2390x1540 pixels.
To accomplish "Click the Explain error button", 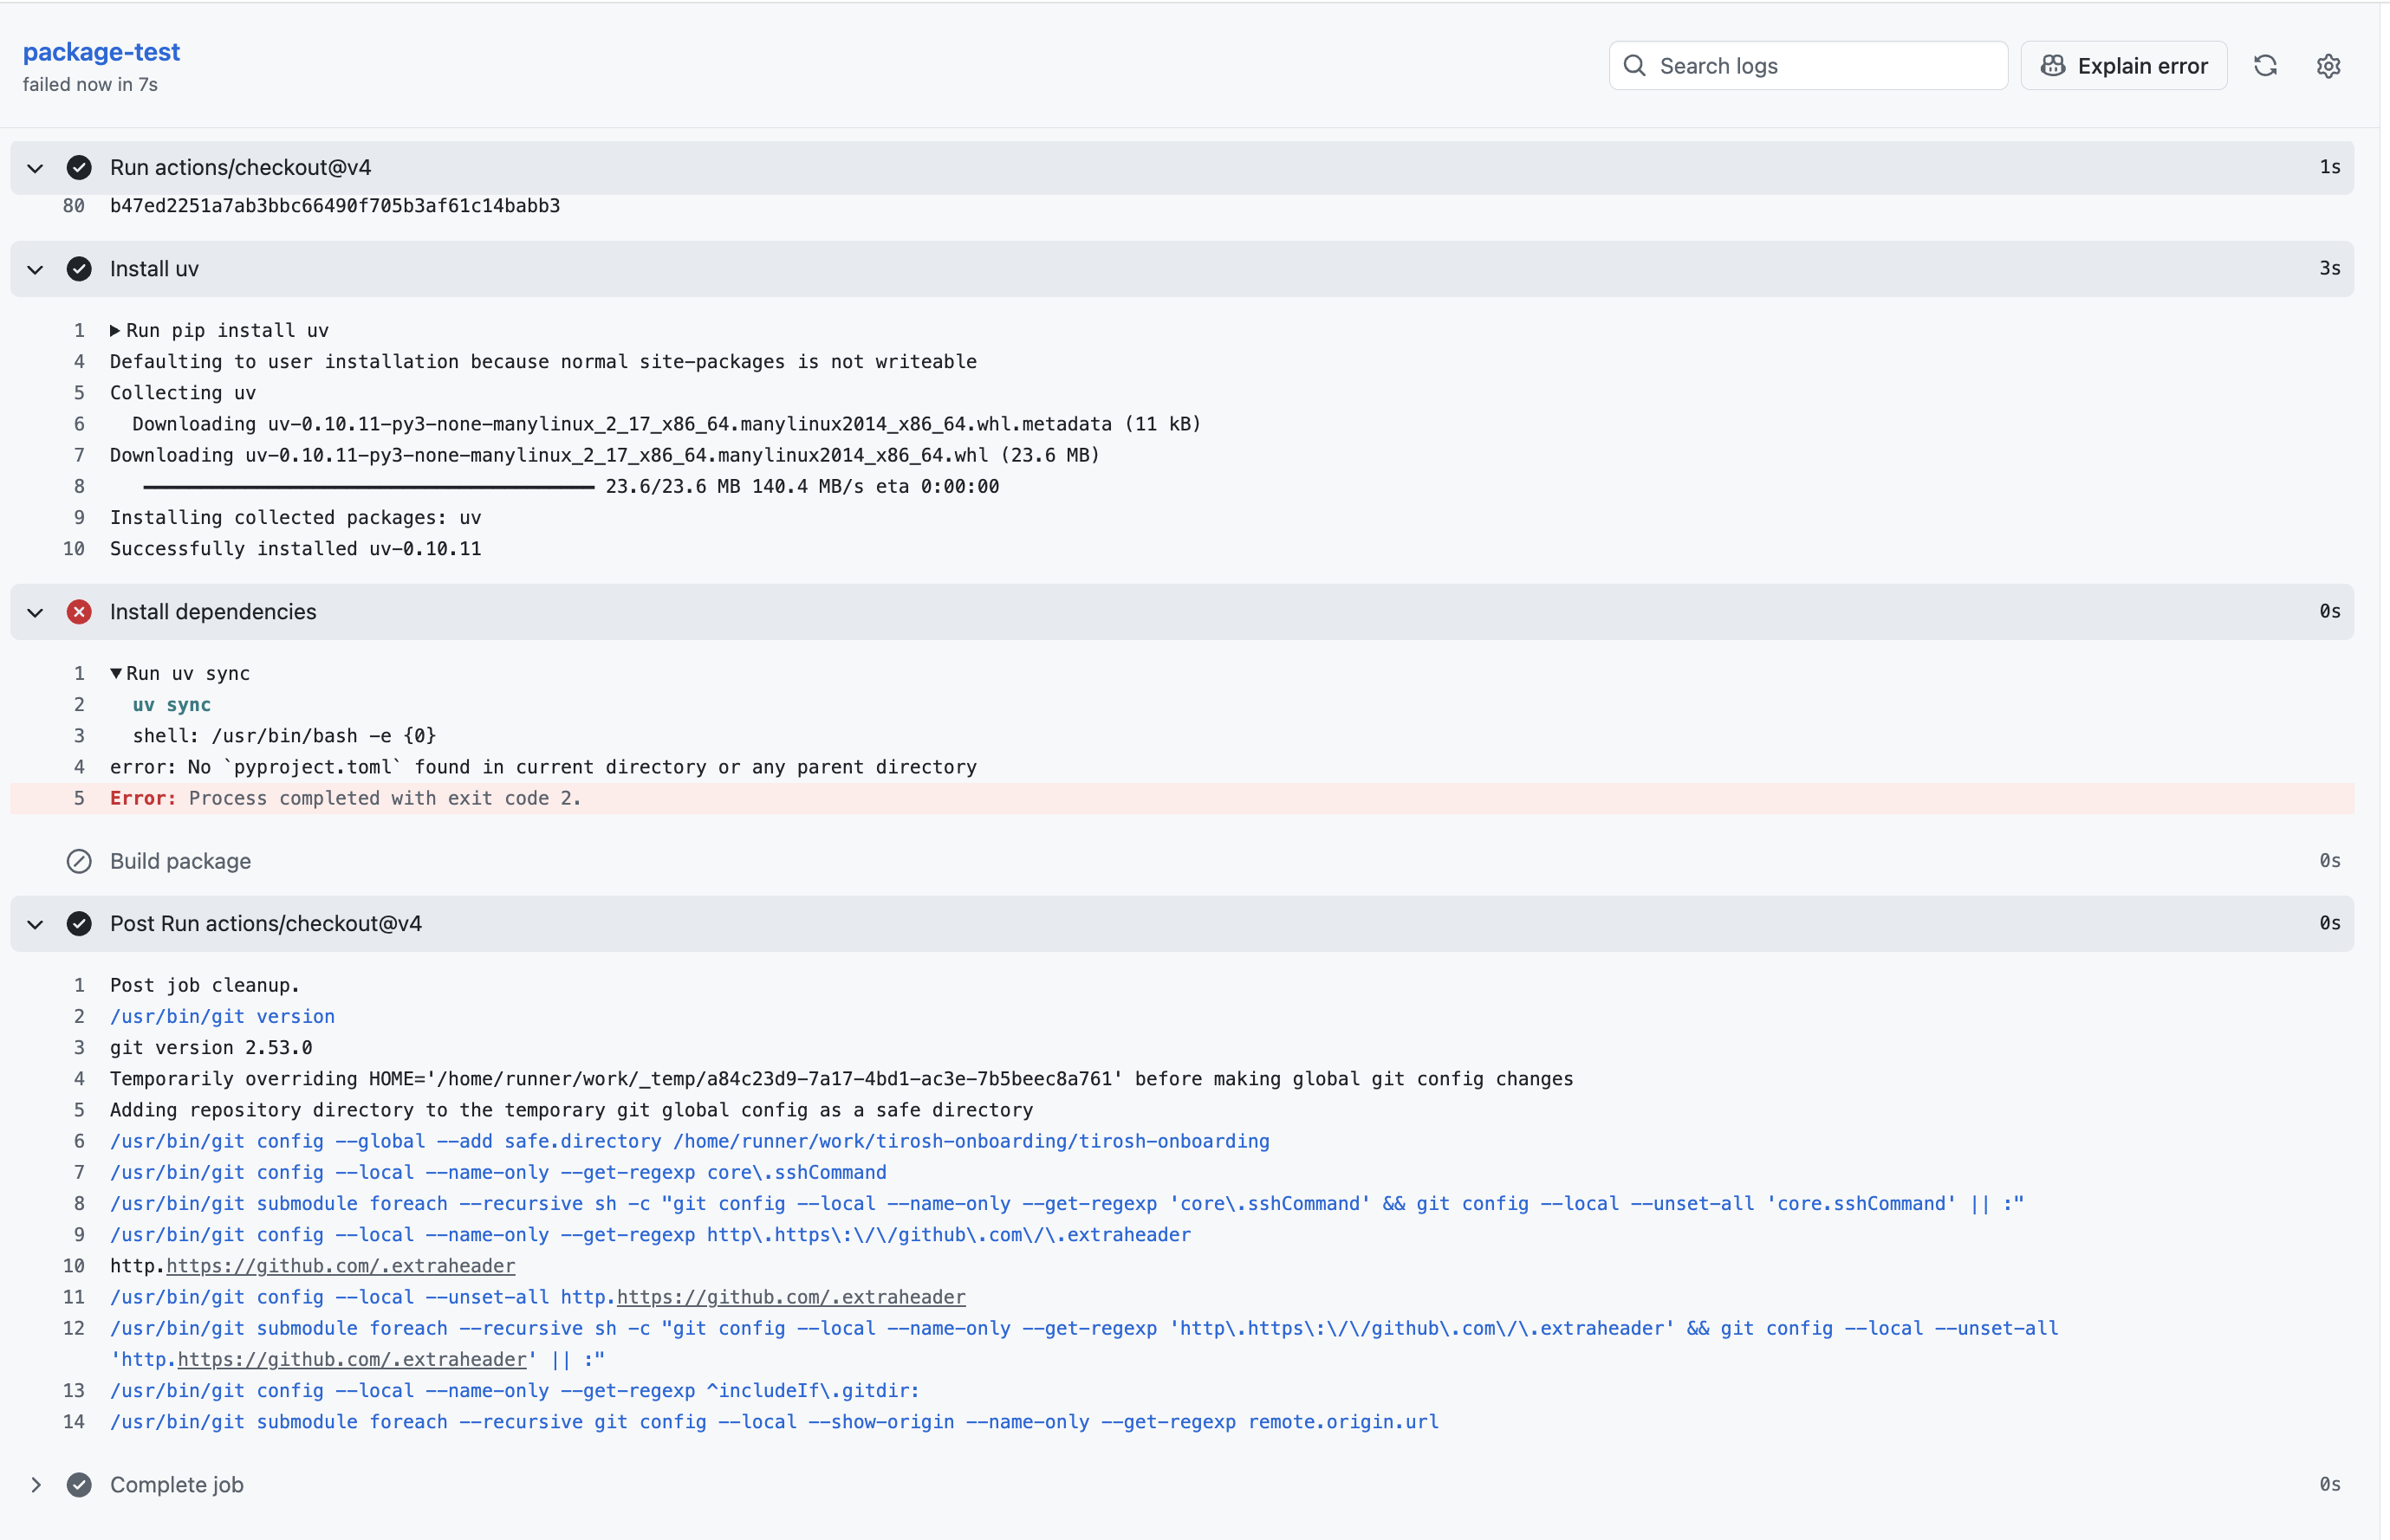I will coord(2123,66).
